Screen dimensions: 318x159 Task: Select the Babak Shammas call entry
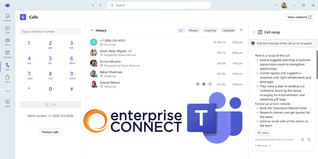(x=167, y=74)
